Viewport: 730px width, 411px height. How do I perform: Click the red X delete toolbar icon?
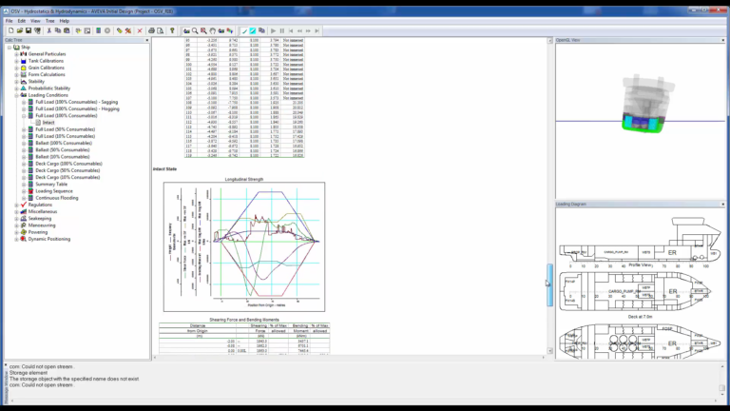pos(139,30)
